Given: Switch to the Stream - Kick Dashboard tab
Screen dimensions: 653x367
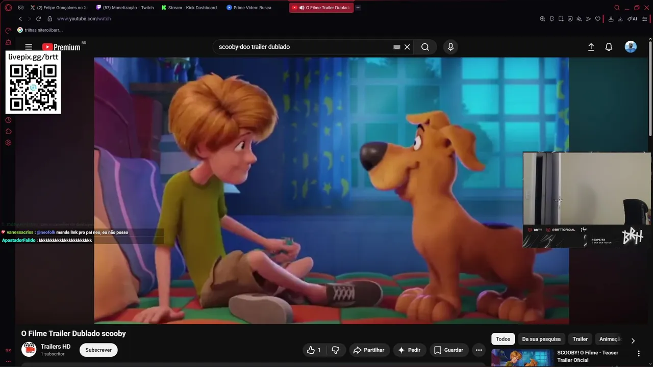Looking at the screenshot, I should click(189, 8).
